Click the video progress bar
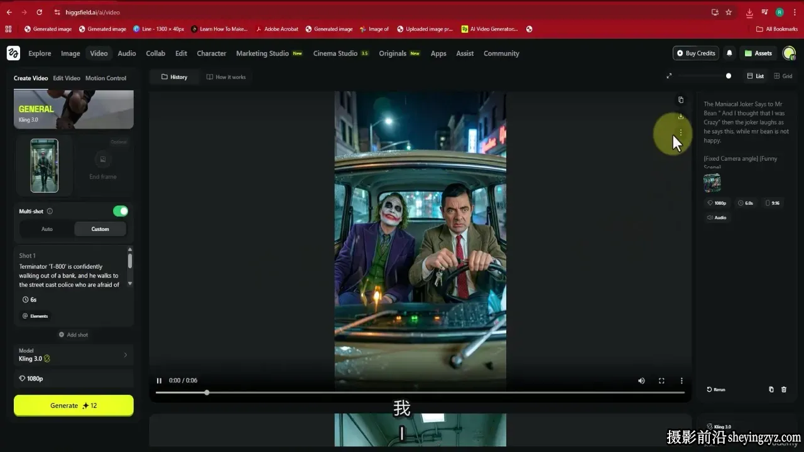The height and width of the screenshot is (452, 804). (x=420, y=392)
